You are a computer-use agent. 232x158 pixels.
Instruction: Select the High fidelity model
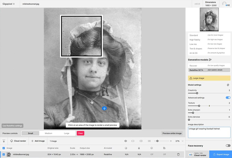tap(209, 39)
